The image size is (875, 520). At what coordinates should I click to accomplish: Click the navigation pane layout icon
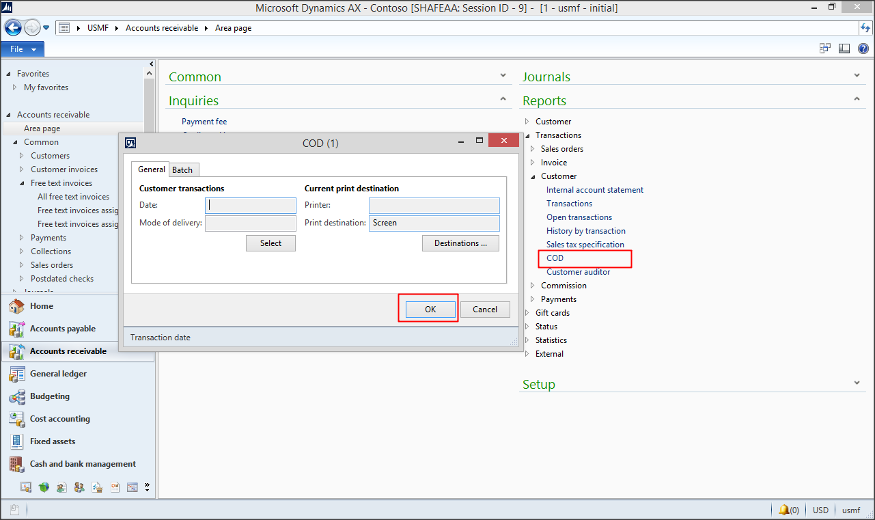pyautogui.click(x=844, y=48)
